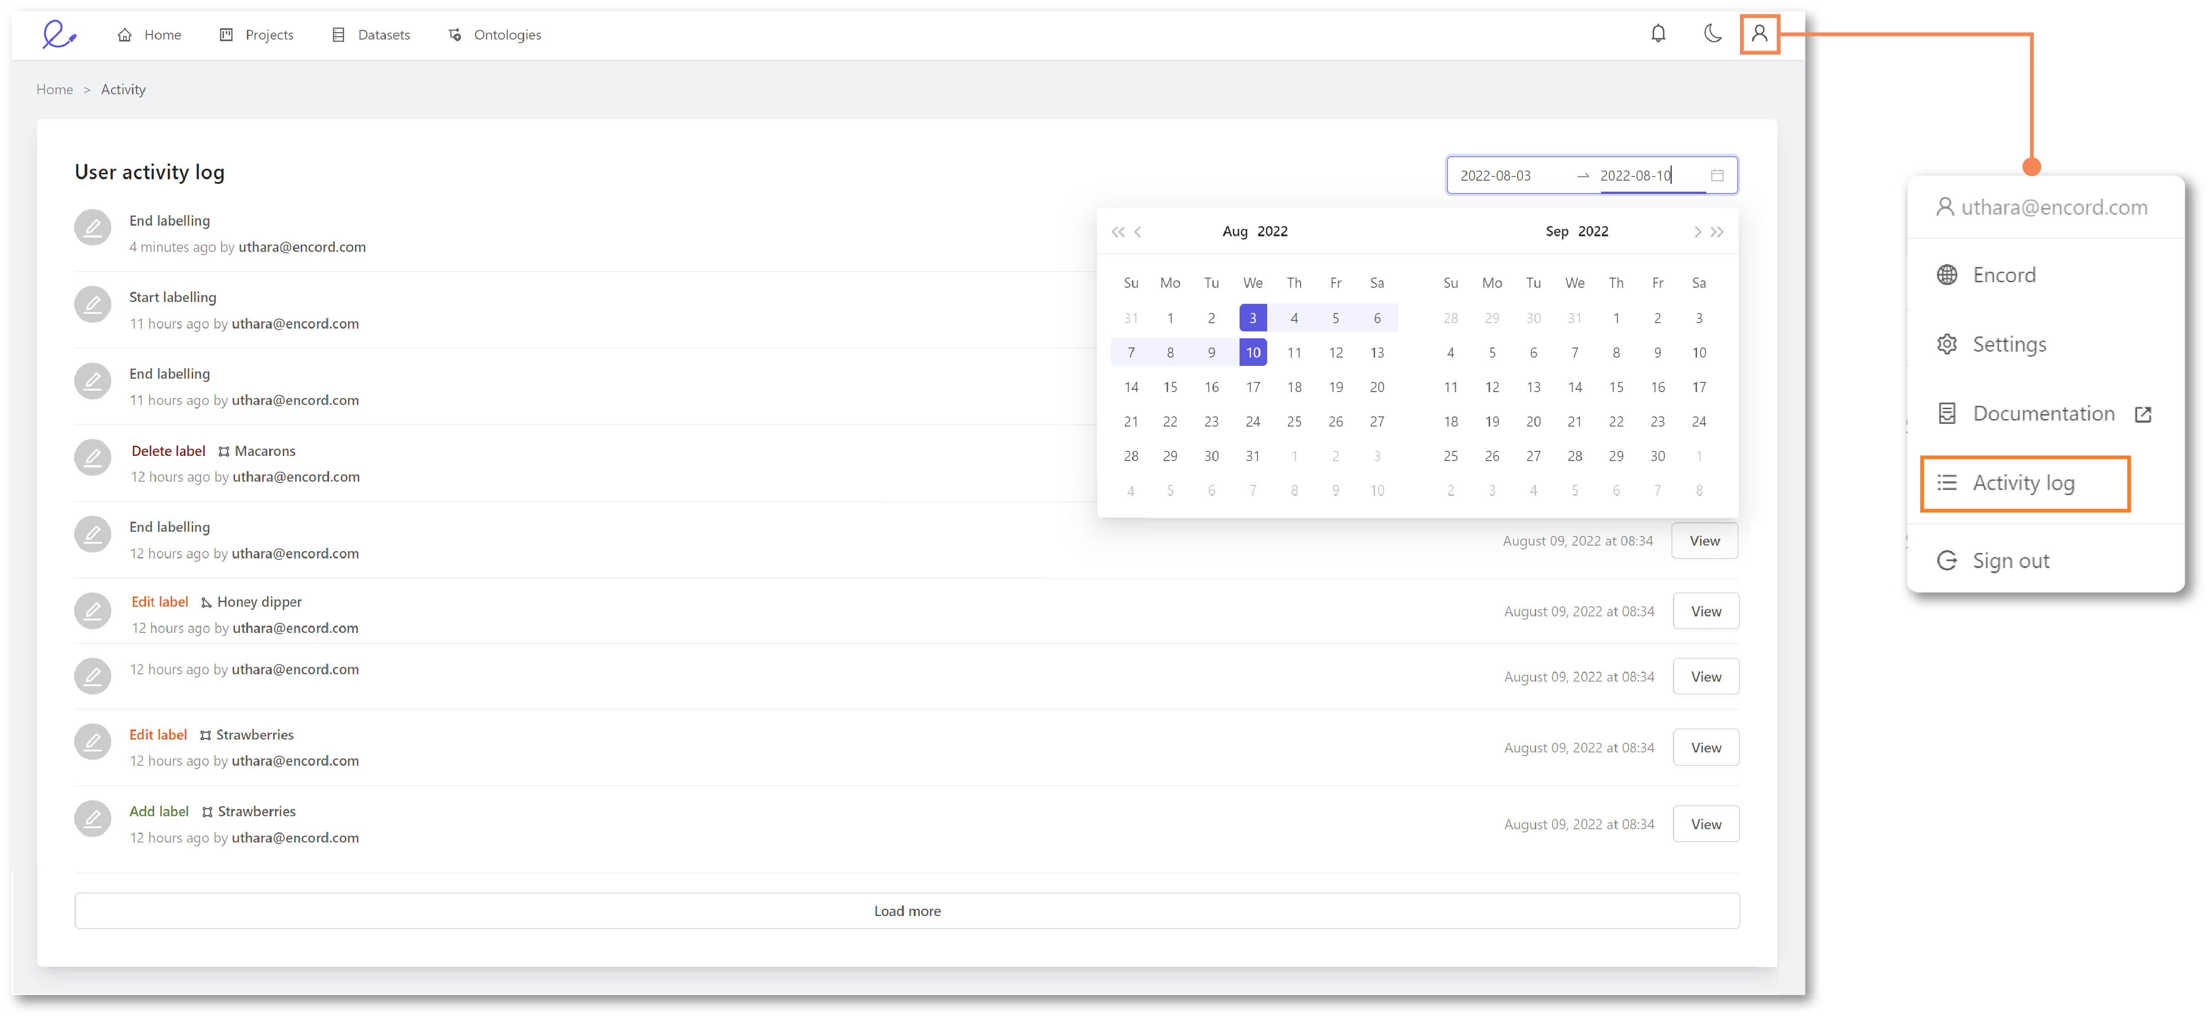This screenshot has height=1019, width=2210.
Task: View the Edit label Strawberries entry
Action: 1705,747
